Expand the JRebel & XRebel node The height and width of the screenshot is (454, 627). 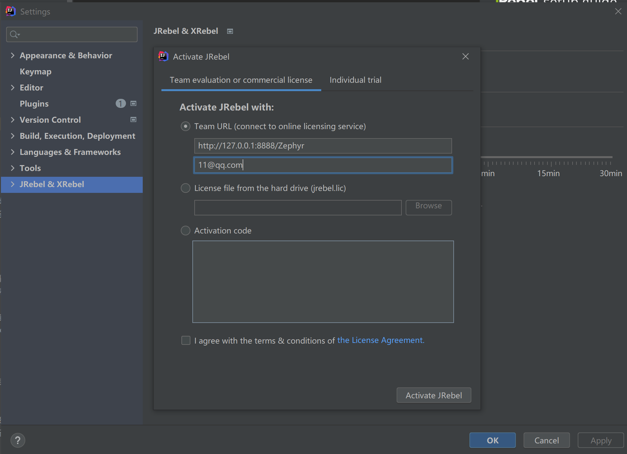[13, 184]
